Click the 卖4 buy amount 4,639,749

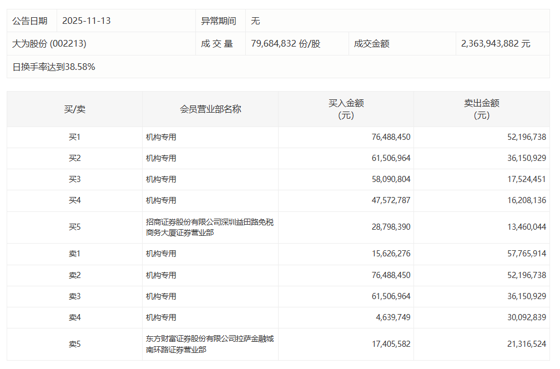pyautogui.click(x=393, y=317)
